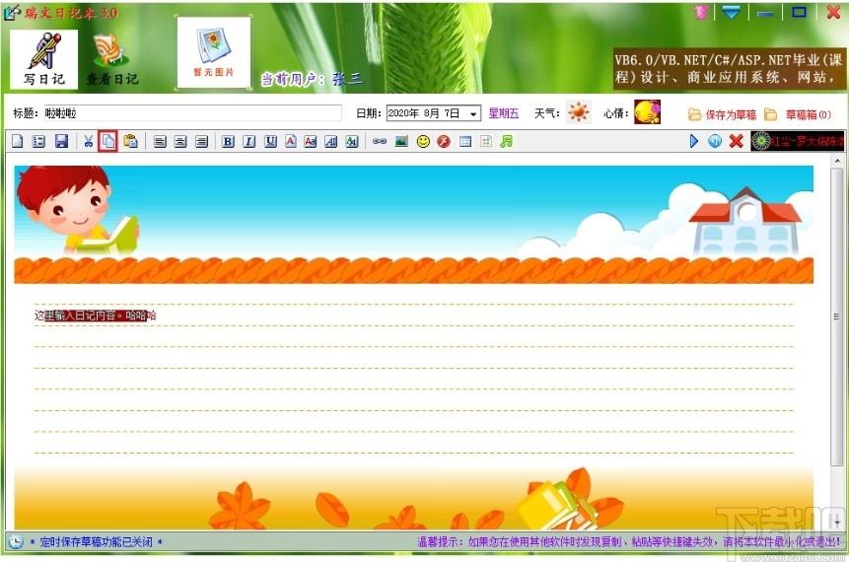Remove the music with the red X icon
This screenshot has width=849, height=562.
pyautogui.click(x=736, y=141)
